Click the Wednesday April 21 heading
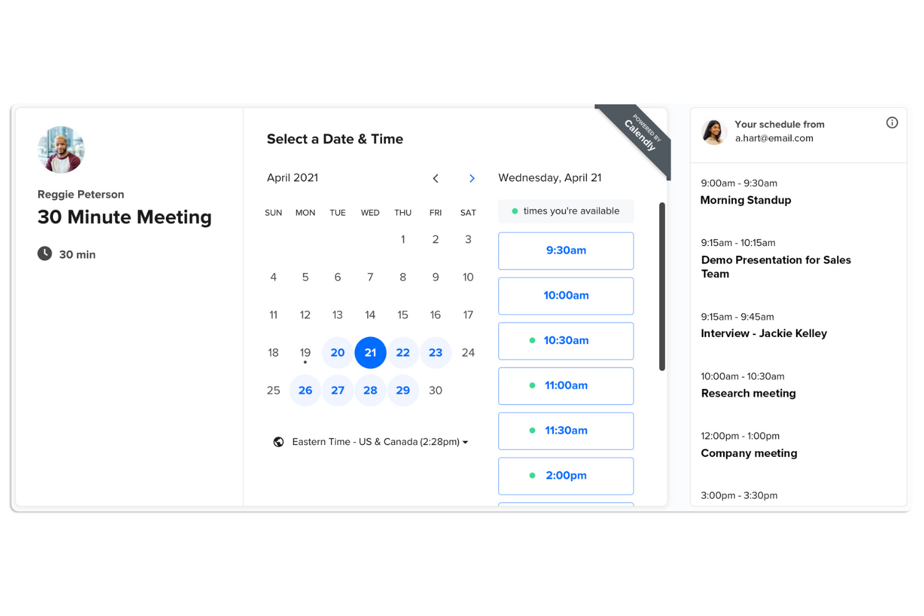Image resolution: width=924 pixels, height=616 pixels. (x=549, y=177)
